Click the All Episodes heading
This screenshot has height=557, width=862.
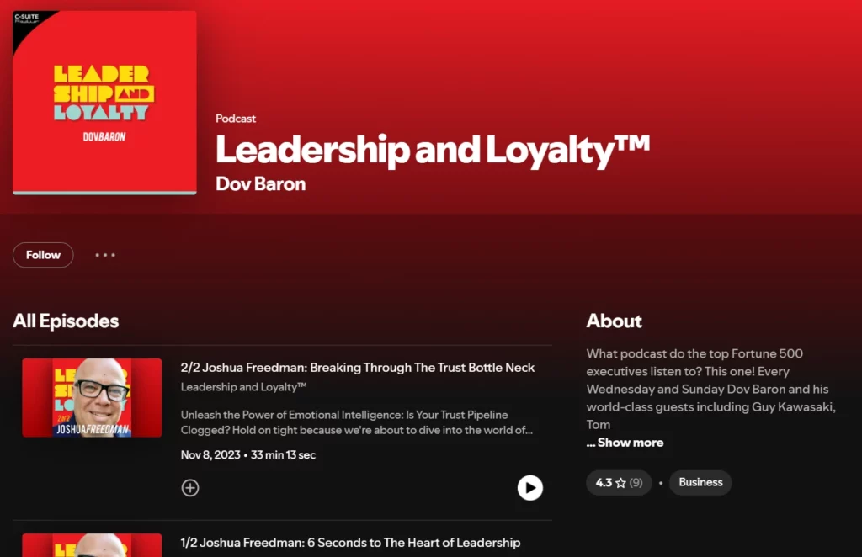coord(66,321)
